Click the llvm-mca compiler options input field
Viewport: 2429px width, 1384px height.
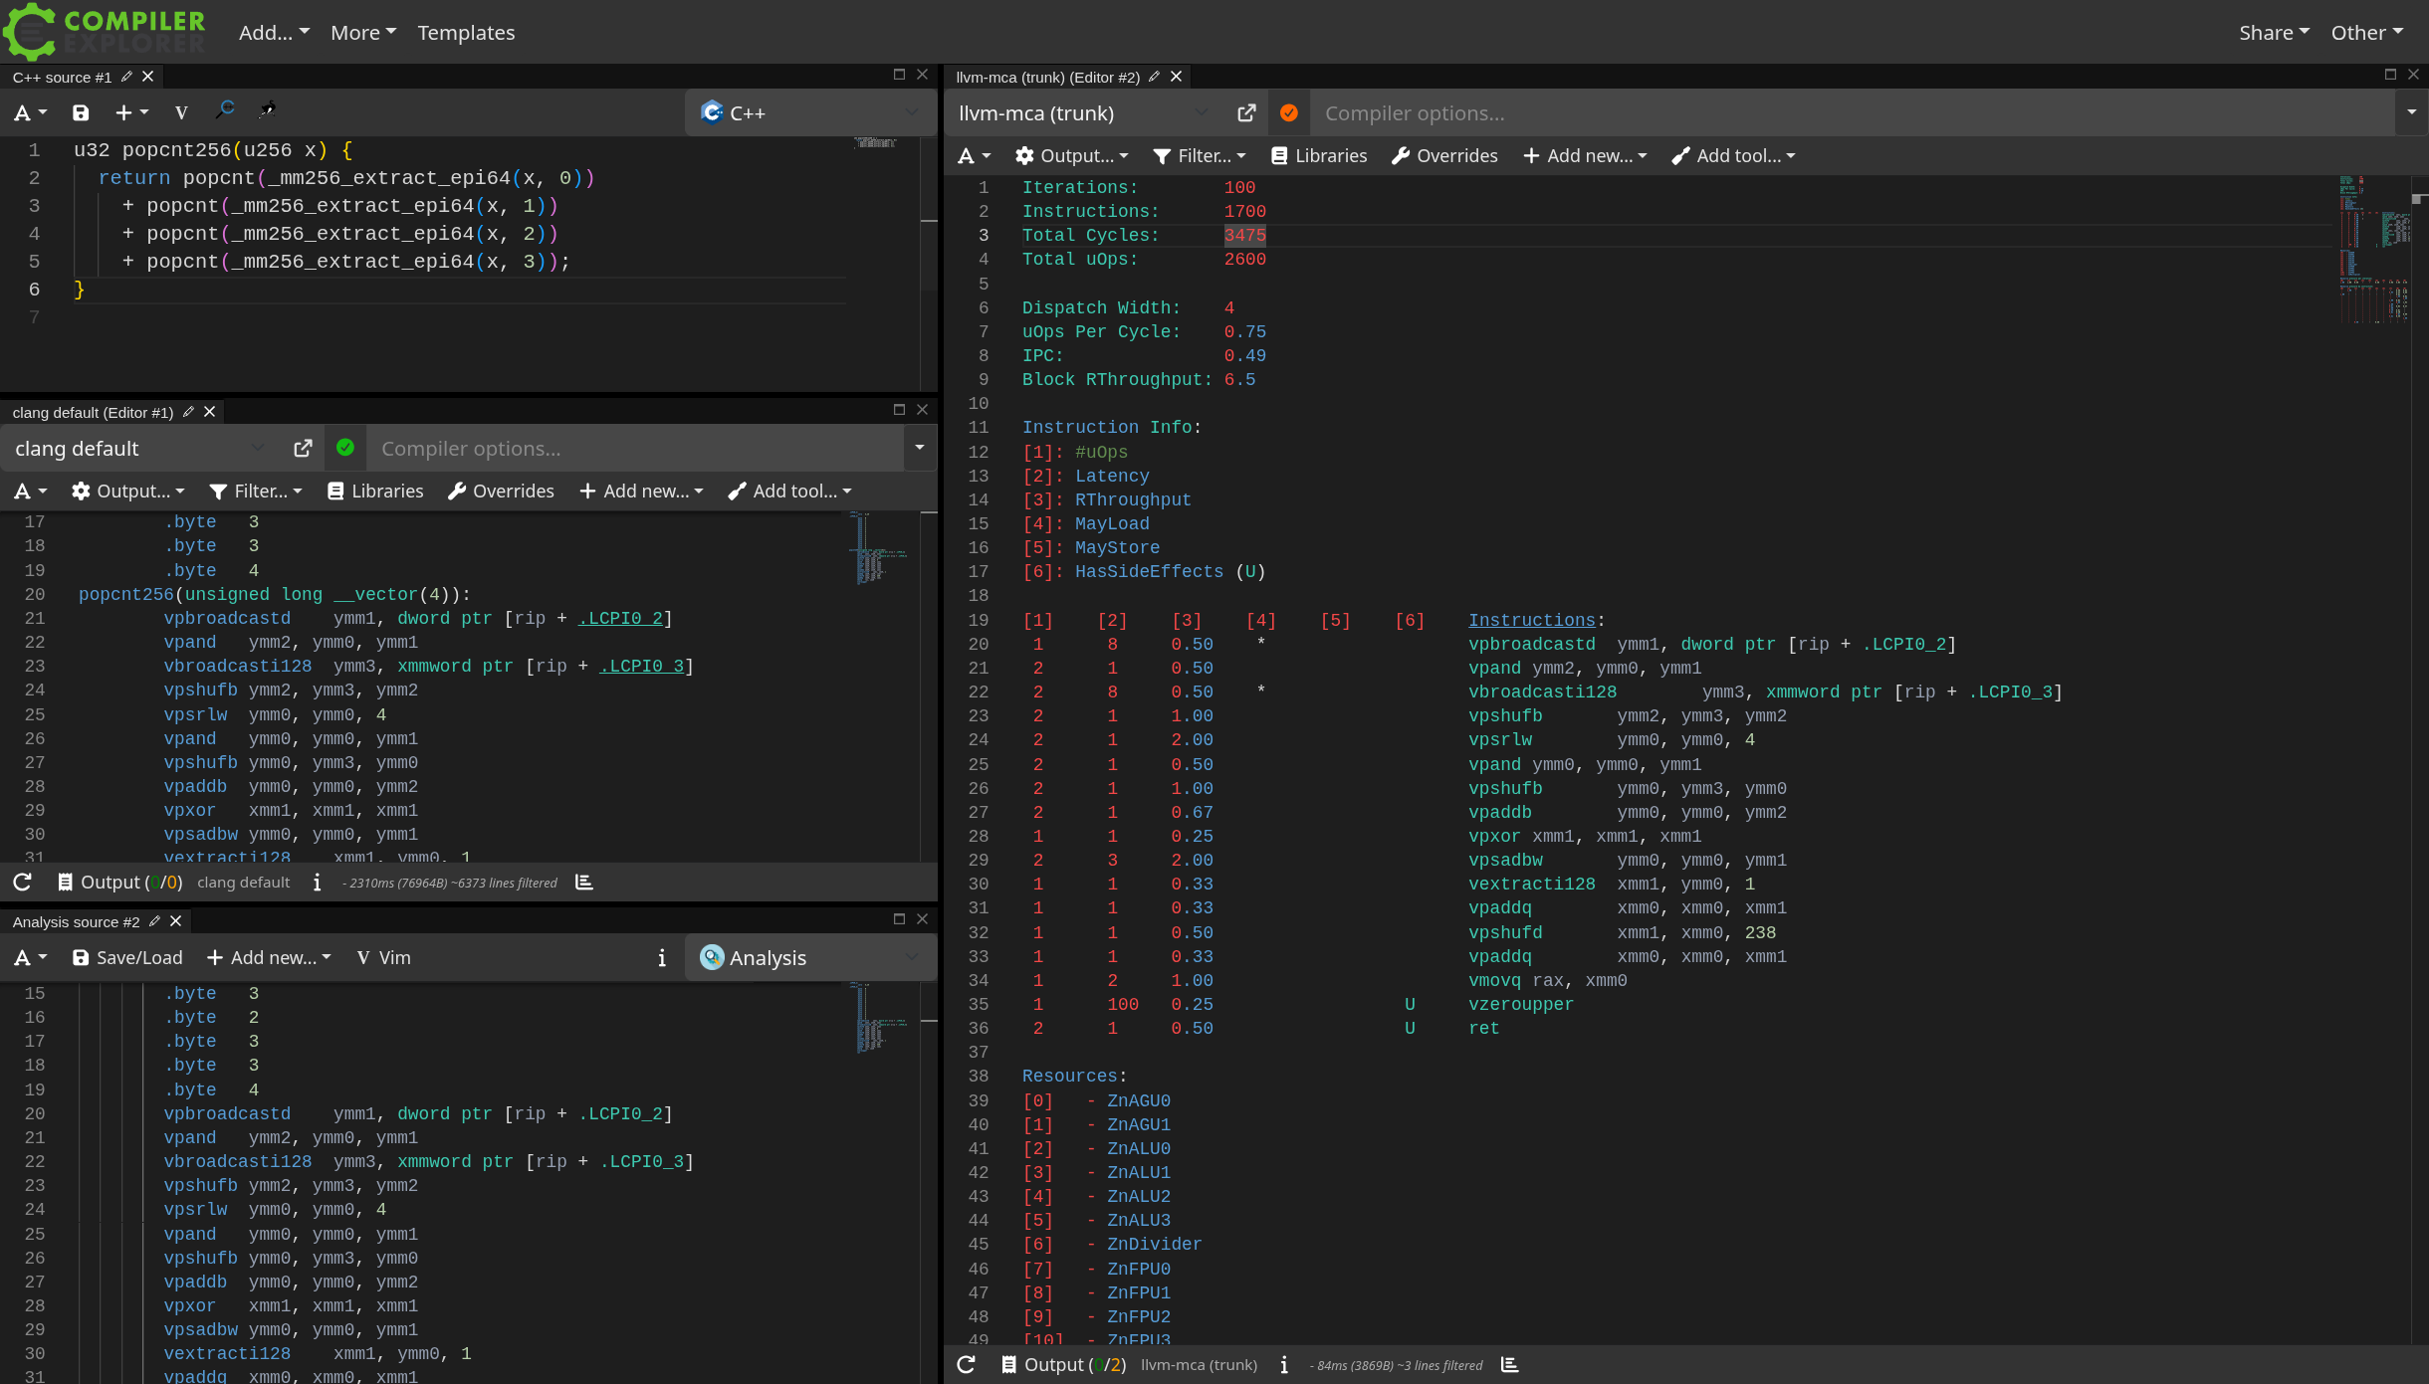tap(1852, 113)
